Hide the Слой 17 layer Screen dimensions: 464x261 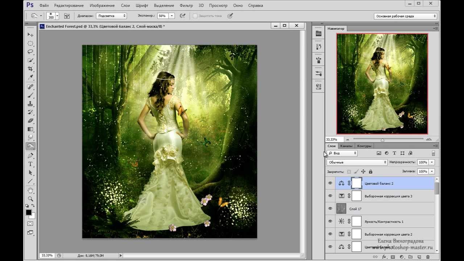tap(330, 209)
